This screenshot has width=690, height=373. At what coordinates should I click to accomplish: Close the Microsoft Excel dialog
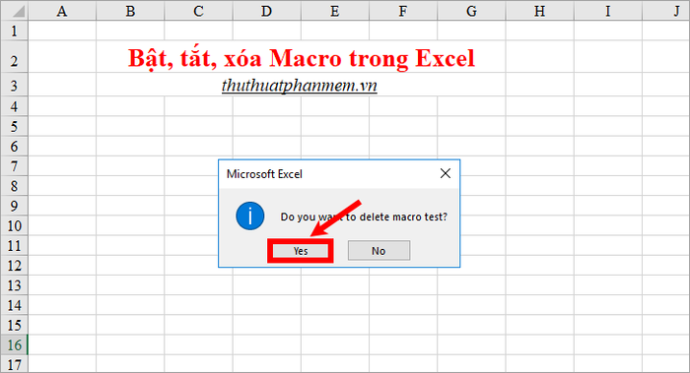[x=446, y=173]
